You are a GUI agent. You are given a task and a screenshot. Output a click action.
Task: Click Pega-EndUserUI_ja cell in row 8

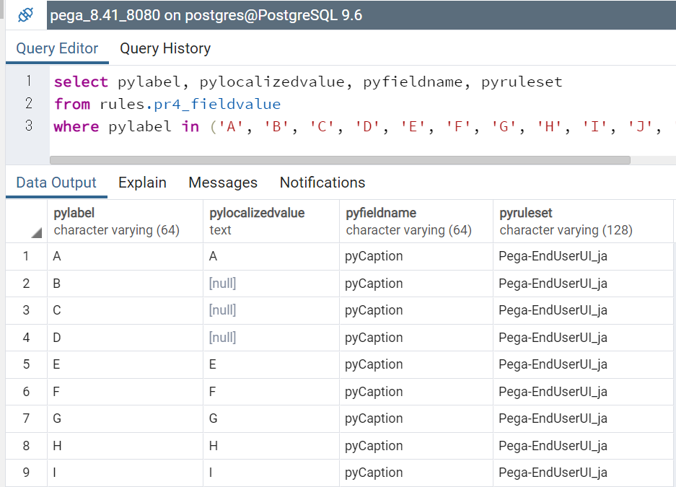coord(583,446)
